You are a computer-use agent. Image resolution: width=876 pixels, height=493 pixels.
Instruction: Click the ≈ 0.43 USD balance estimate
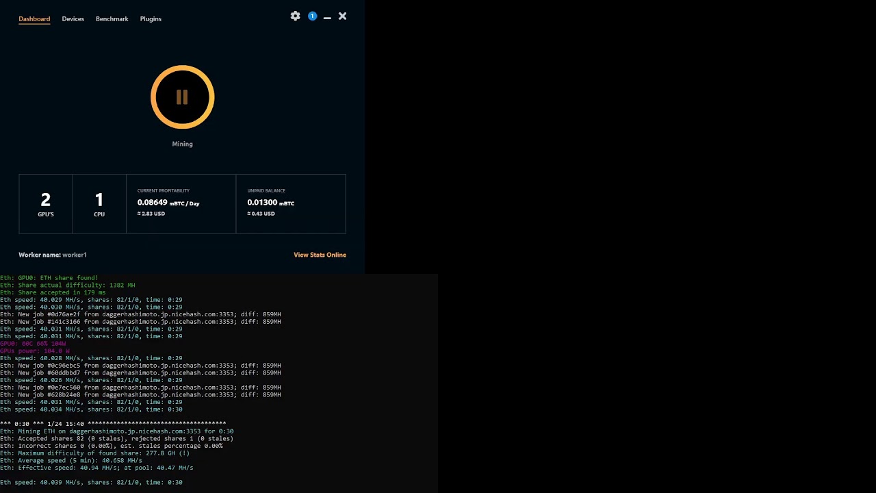click(261, 214)
